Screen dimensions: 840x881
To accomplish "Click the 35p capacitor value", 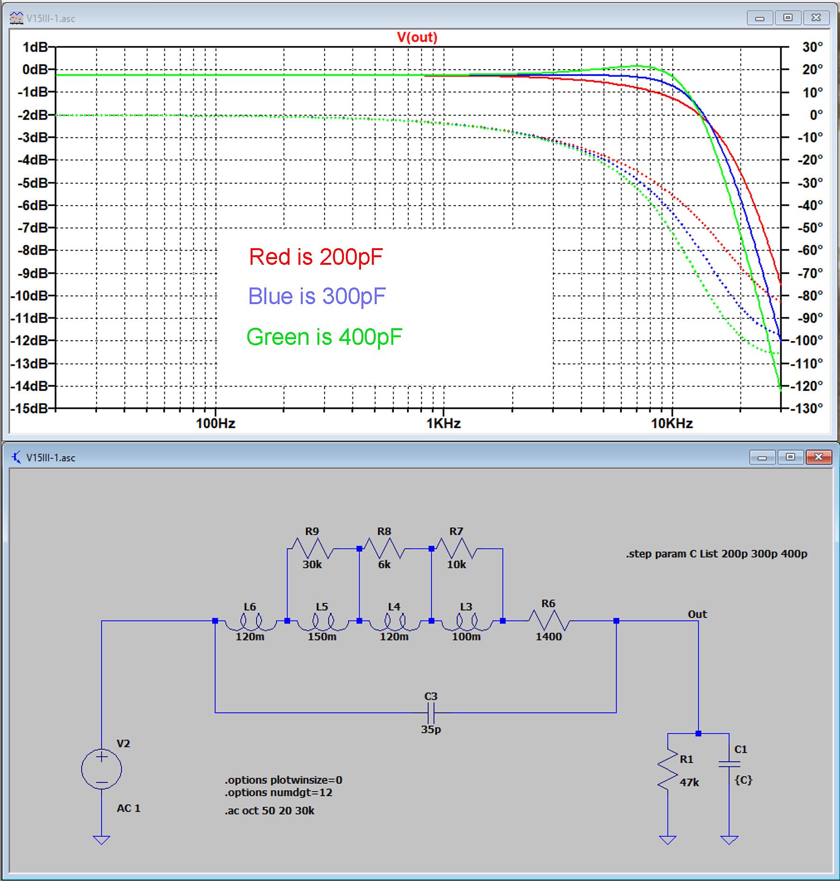I will click(x=431, y=729).
